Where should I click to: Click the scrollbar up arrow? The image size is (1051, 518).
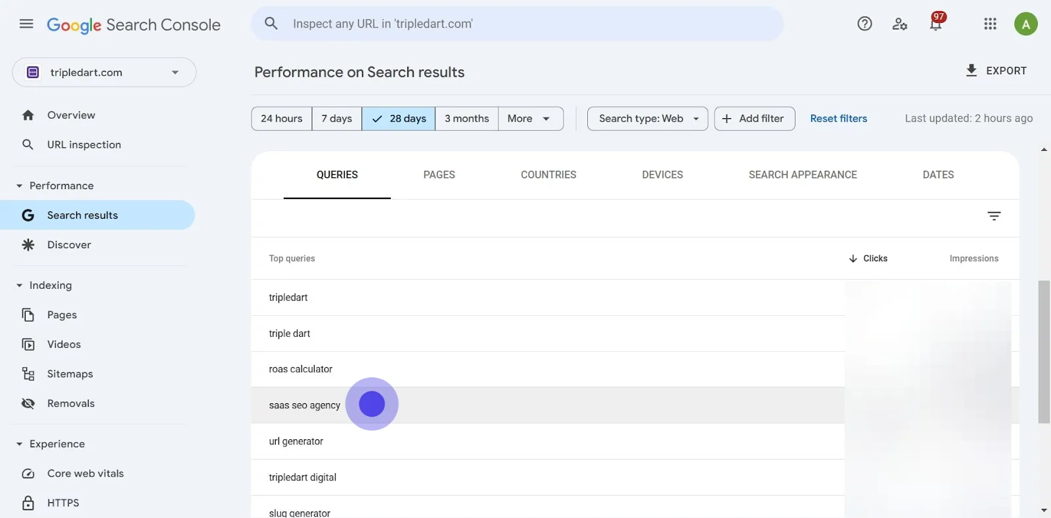(1044, 150)
